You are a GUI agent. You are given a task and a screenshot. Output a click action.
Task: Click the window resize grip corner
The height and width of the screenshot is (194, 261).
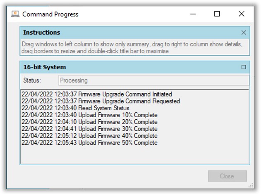pos(251,185)
